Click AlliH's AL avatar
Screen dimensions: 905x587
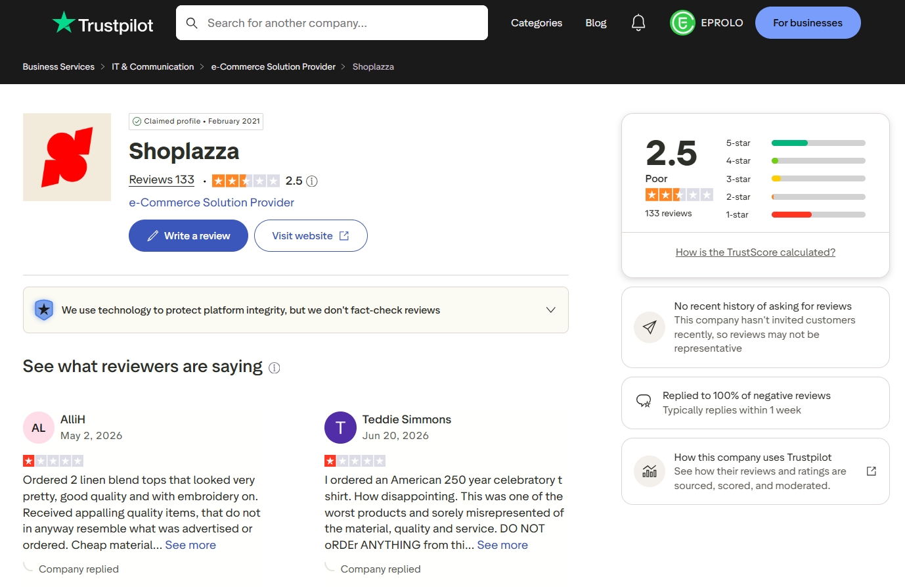39,428
